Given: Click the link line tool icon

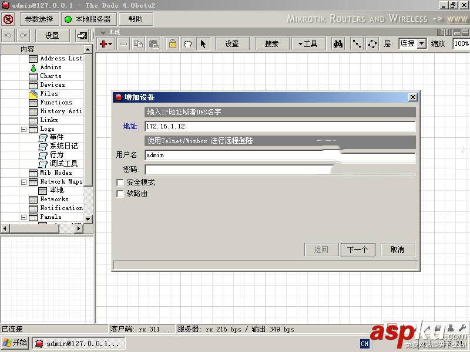Looking at the screenshot, I should point(357,44).
